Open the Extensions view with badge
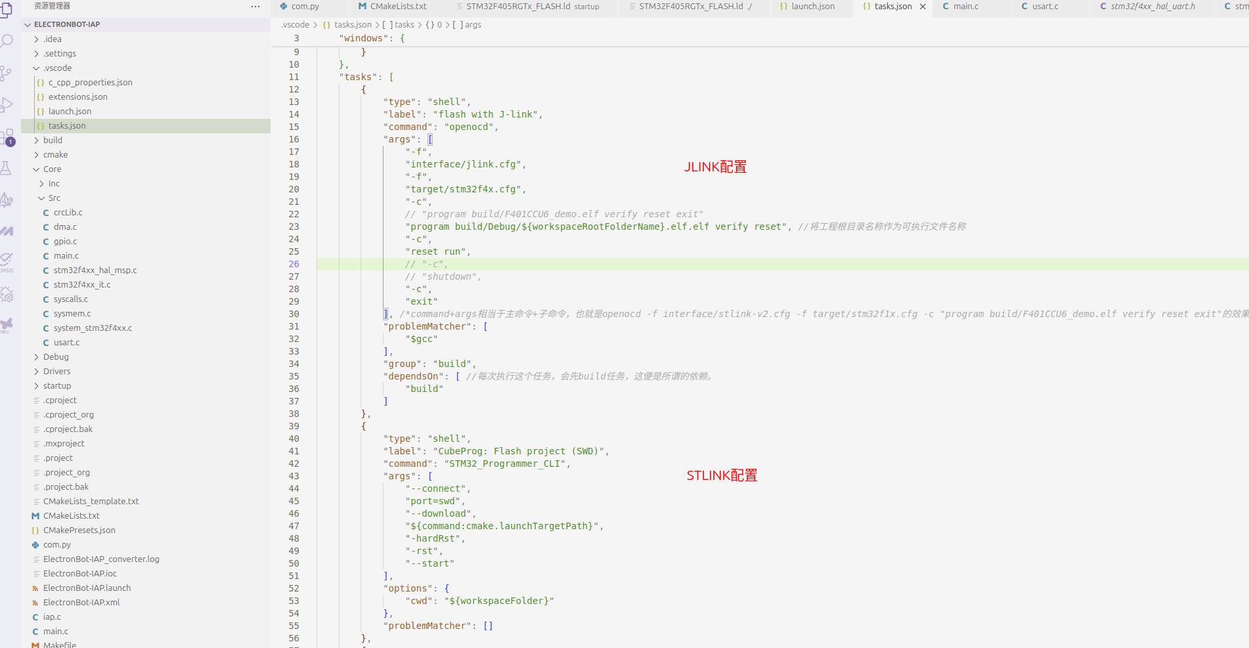The image size is (1249, 648). tap(7, 137)
